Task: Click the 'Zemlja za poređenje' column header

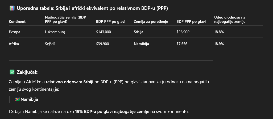Action: (x=151, y=21)
